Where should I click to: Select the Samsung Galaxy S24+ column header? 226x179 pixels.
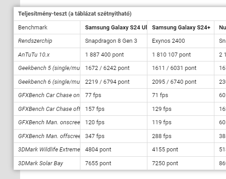click(181, 28)
